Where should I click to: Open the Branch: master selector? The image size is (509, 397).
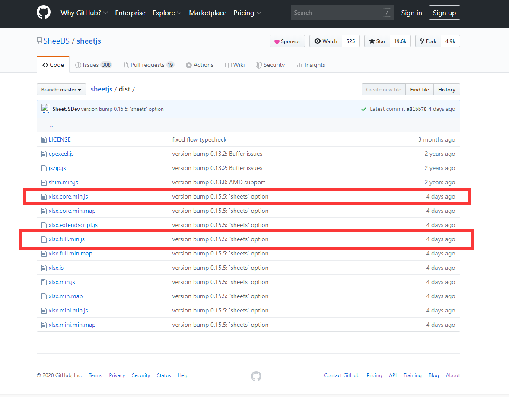click(x=61, y=89)
